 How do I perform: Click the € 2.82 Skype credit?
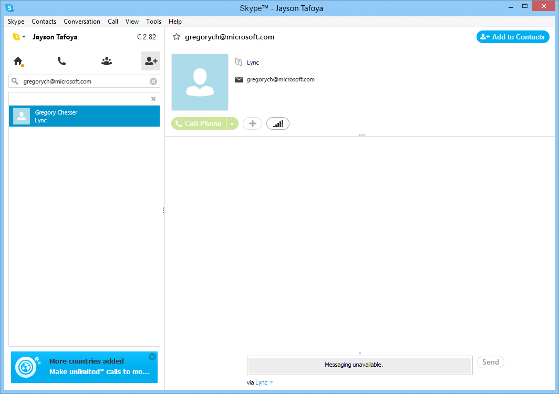147,37
